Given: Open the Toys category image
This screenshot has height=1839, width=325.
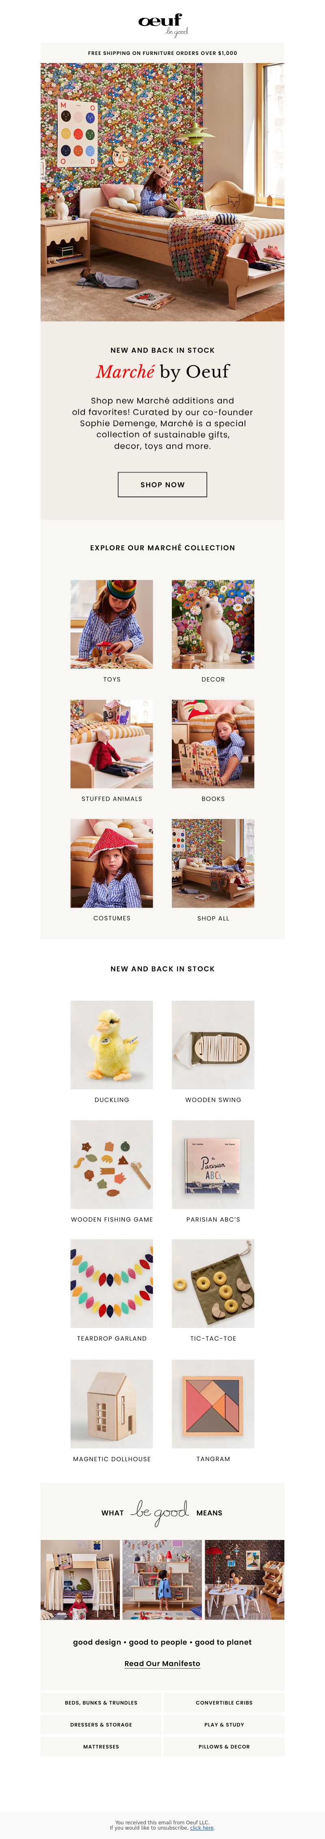Looking at the screenshot, I should [x=112, y=624].
